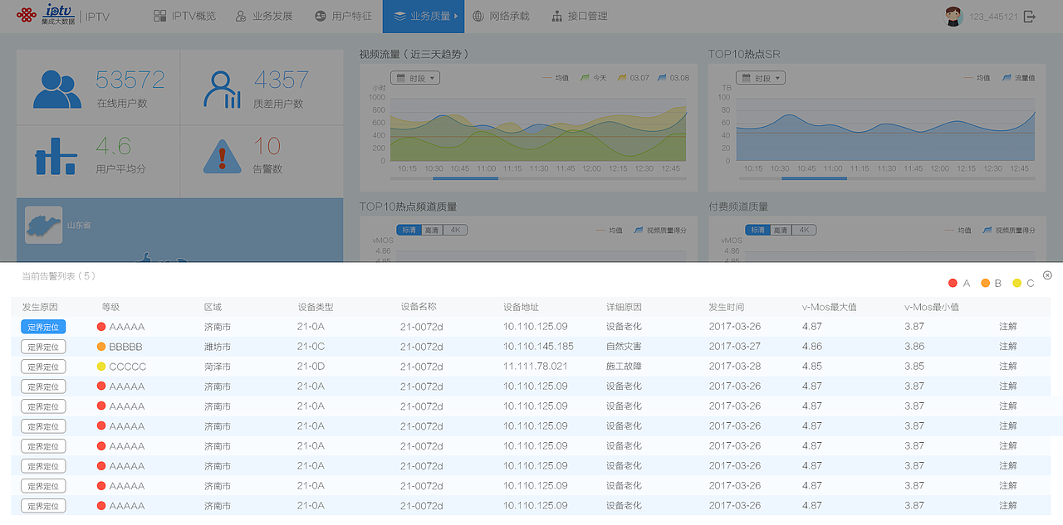
Task: Click the 网络承载 globe icon
Action: coord(478,15)
